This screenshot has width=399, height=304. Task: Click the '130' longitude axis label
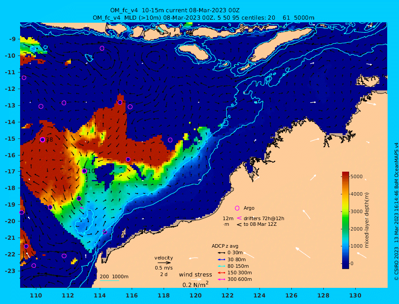355,295
